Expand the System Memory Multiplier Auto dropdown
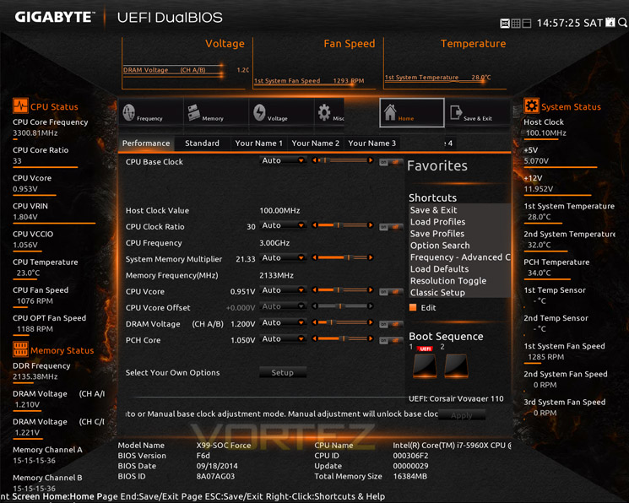Image resolution: width=629 pixels, height=503 pixels. tap(283, 258)
